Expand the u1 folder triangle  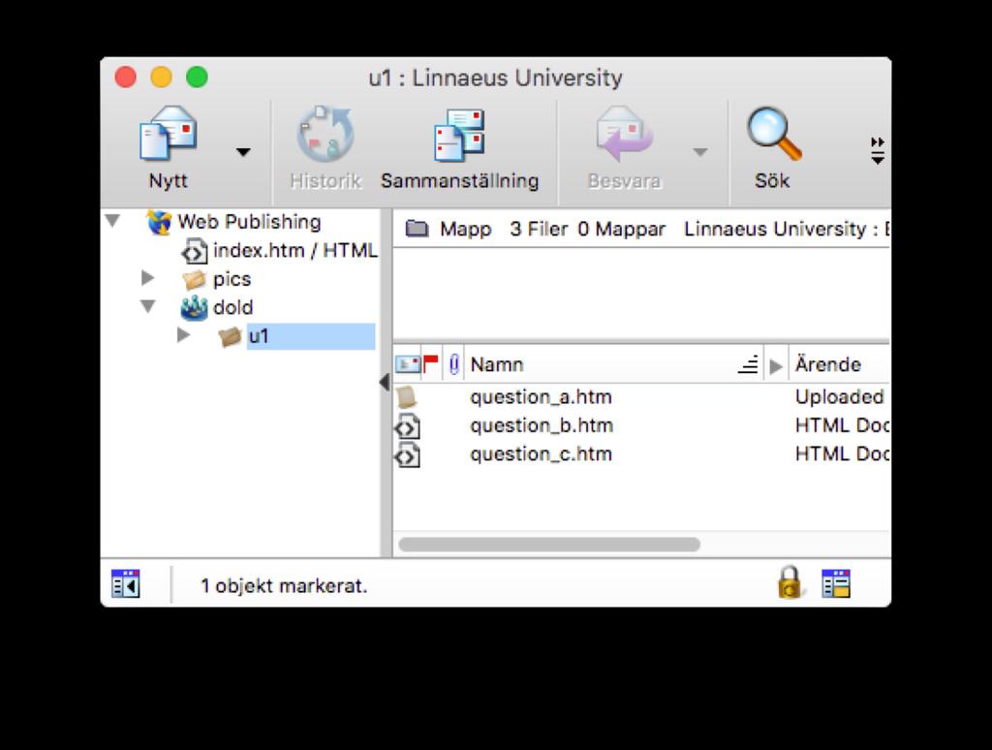tap(183, 335)
